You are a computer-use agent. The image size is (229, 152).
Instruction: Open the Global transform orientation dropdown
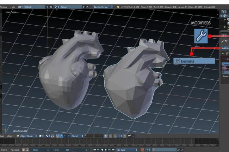click(x=77, y=136)
